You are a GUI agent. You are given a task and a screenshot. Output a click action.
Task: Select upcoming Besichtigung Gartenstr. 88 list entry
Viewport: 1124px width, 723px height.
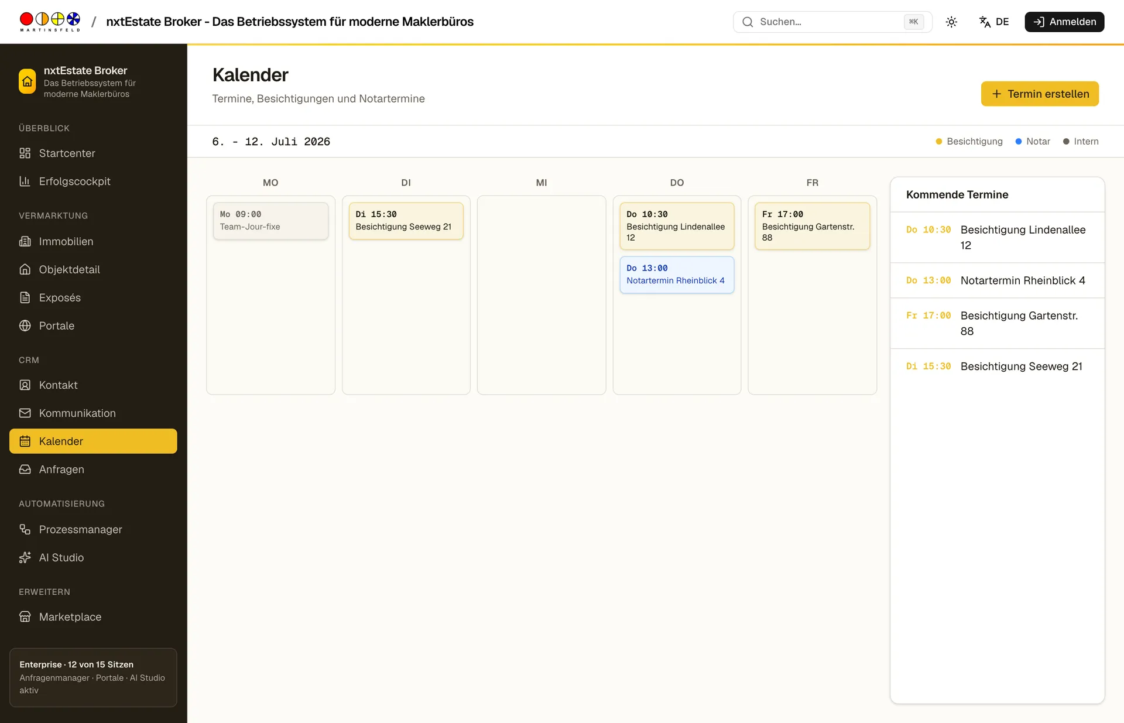[x=997, y=323]
